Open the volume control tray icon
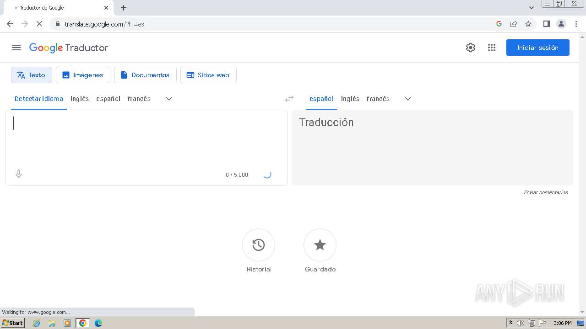Viewport: 586px width, 329px height. pyautogui.click(x=521, y=323)
